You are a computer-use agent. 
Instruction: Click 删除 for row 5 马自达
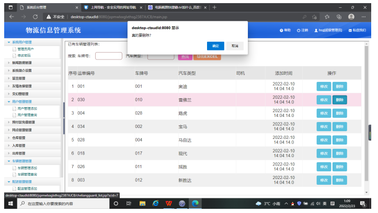click(x=340, y=140)
